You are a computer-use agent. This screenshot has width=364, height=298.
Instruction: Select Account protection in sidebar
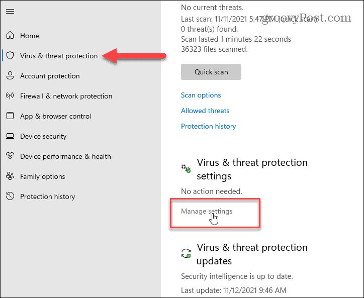tap(50, 76)
